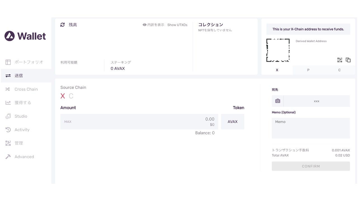Click the portfolio table icon in sidebar
The image size is (358, 201).
point(8,62)
